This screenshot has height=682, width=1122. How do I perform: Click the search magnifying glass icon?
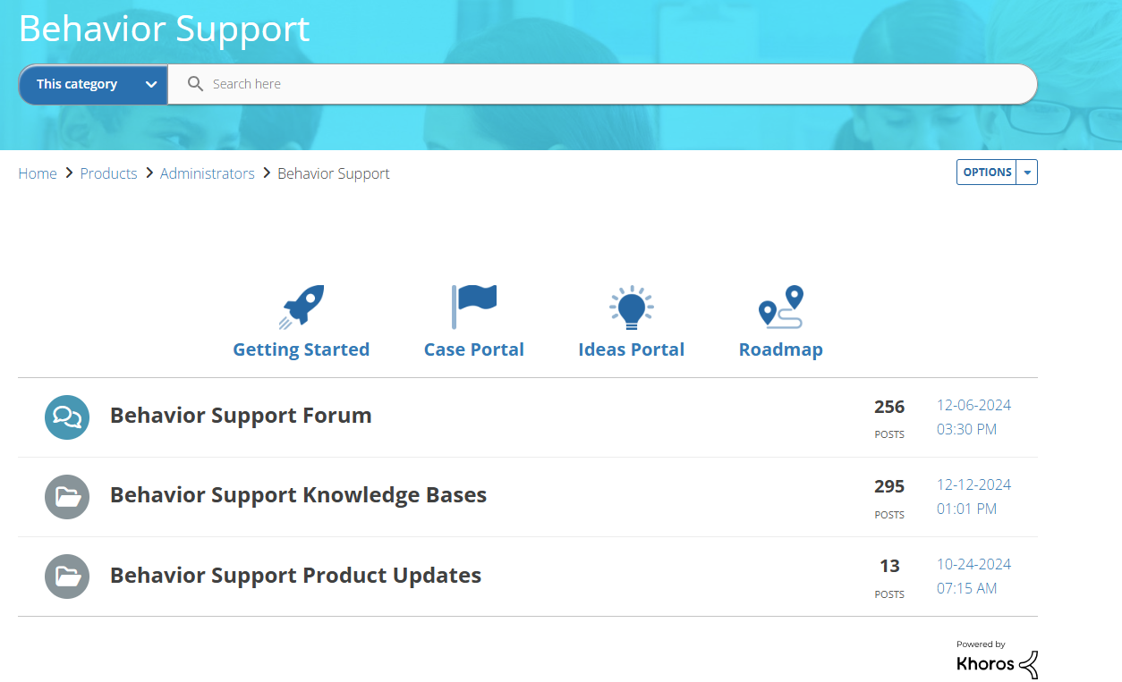coord(195,83)
